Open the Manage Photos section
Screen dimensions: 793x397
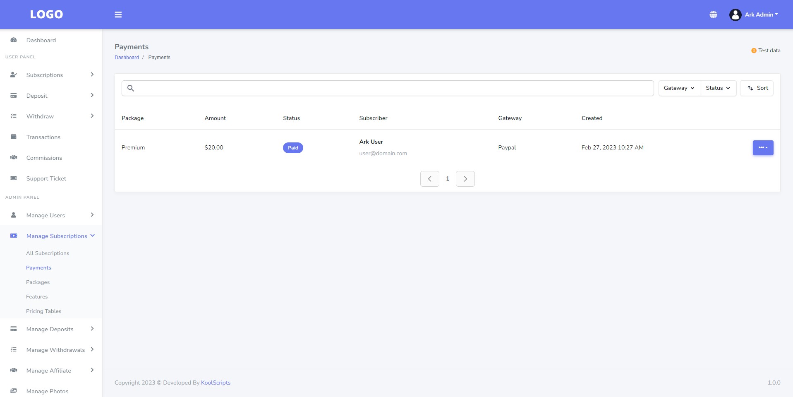tap(47, 391)
